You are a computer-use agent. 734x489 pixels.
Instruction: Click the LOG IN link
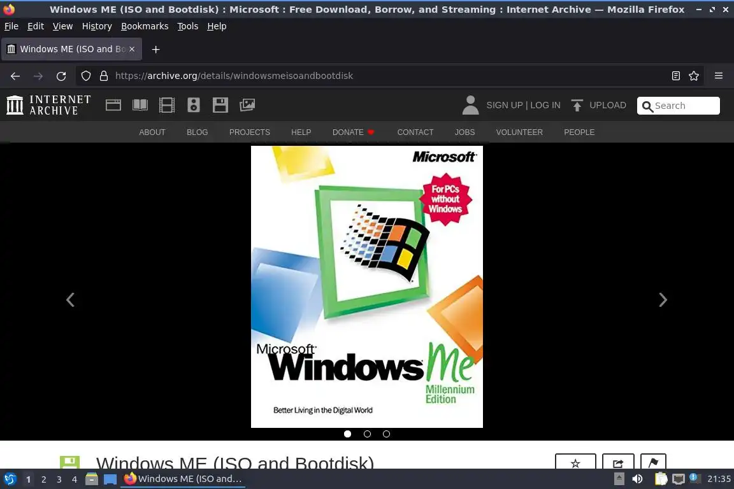pos(545,105)
